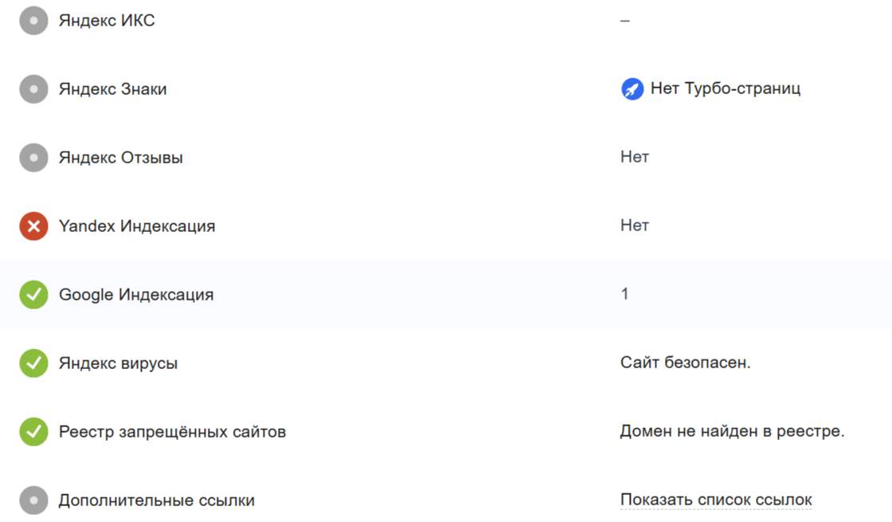Screen dimensions: 892x522
Task: Click the Яндекс Отзывы label
Action: pos(121,158)
